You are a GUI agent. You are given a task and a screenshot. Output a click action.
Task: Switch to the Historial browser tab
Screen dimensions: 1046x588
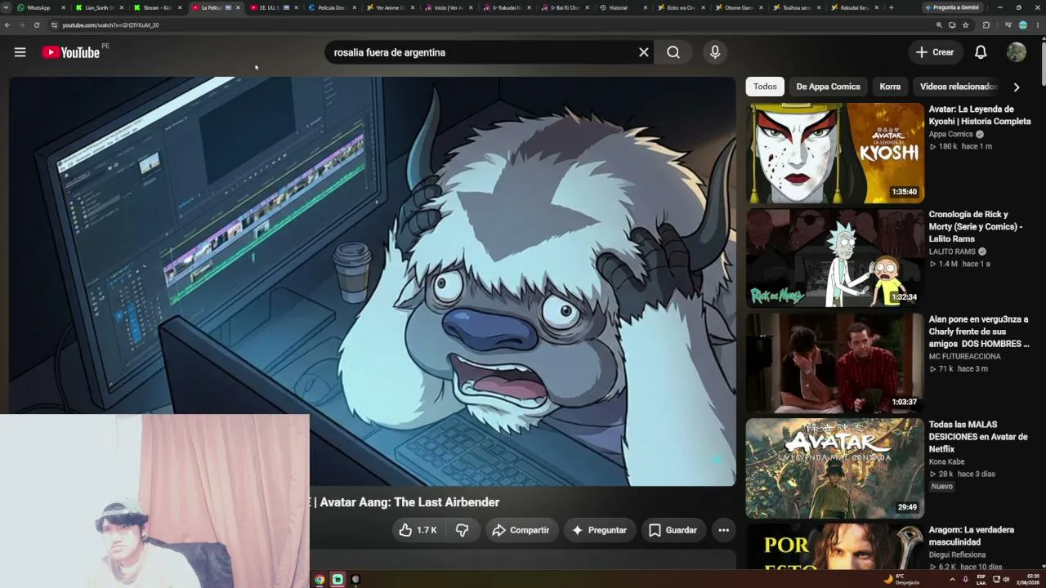click(624, 7)
